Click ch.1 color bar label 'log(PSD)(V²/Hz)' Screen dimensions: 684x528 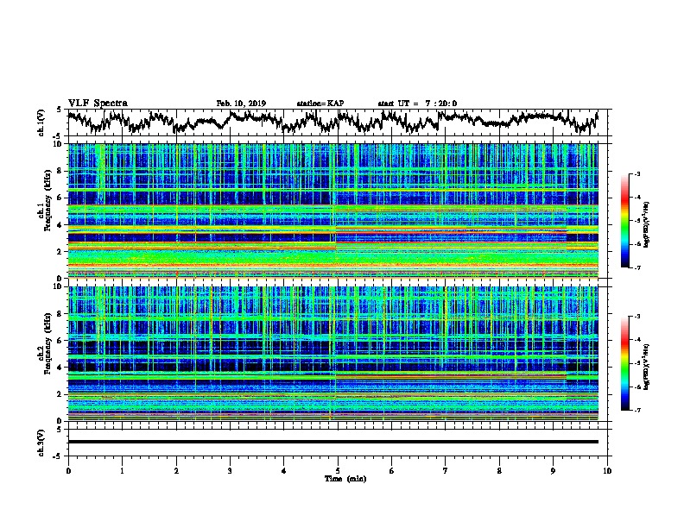pos(646,224)
